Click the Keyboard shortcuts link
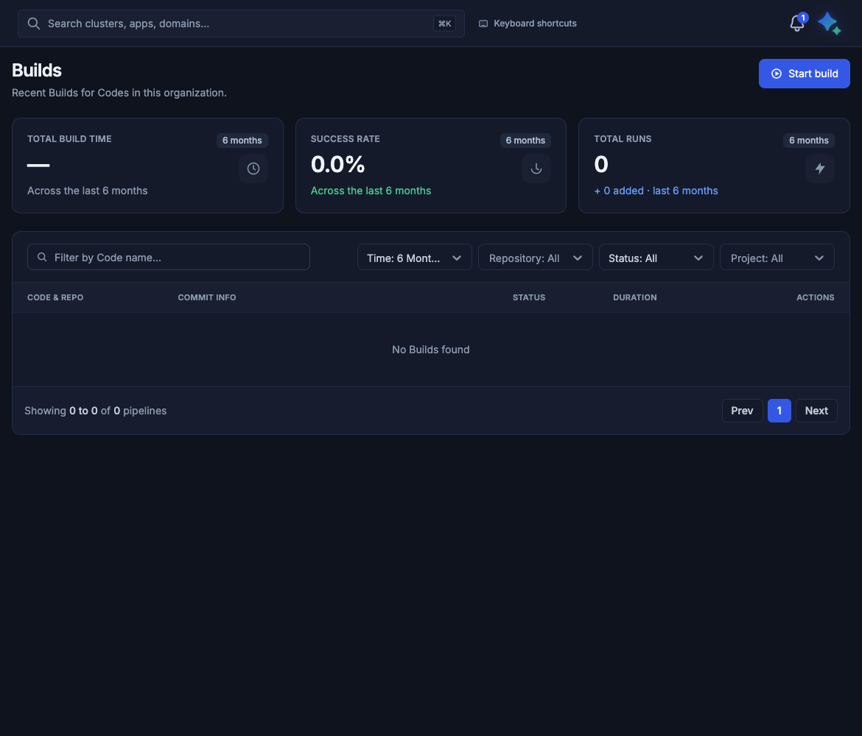This screenshot has height=736, width=862. pyautogui.click(x=528, y=24)
